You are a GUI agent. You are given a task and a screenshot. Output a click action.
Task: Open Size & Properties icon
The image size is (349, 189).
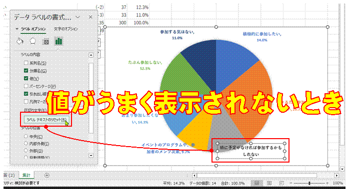[45, 41]
